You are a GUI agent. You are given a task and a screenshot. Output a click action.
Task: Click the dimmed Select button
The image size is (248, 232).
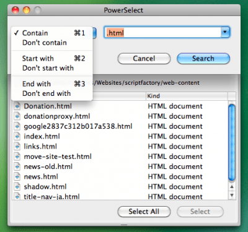tap(200, 212)
